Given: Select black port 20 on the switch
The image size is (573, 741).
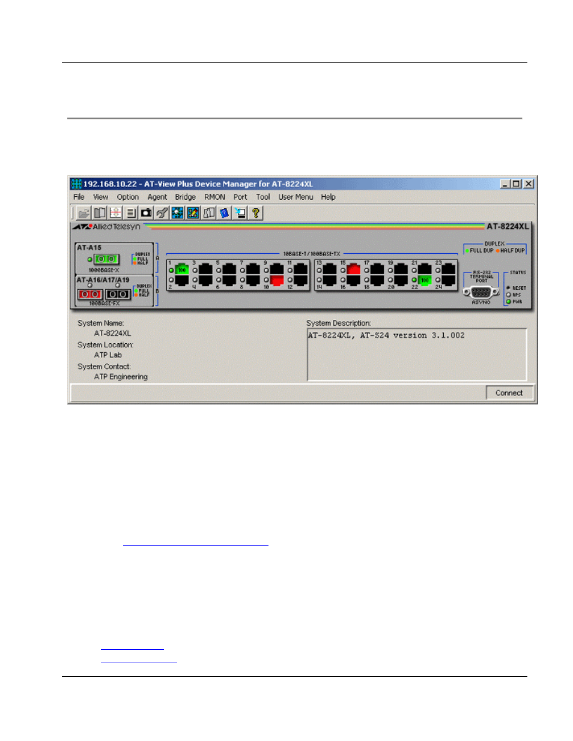Looking at the screenshot, I should tap(401, 280).
